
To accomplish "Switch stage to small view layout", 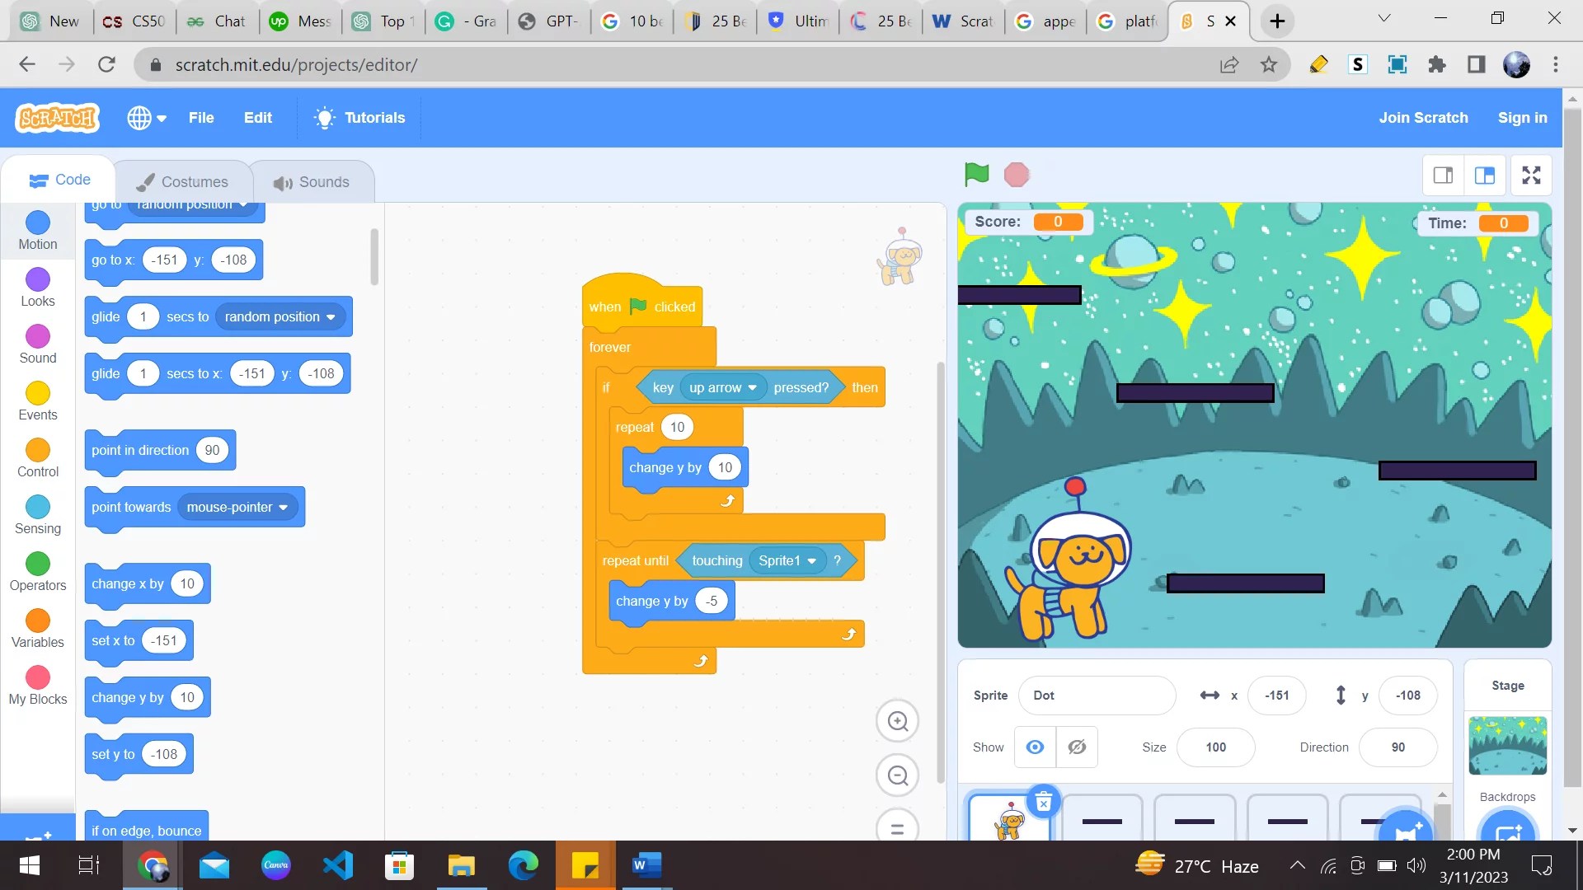I will tap(1443, 175).
